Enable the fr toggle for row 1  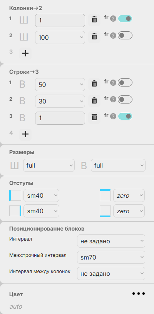[125, 83]
